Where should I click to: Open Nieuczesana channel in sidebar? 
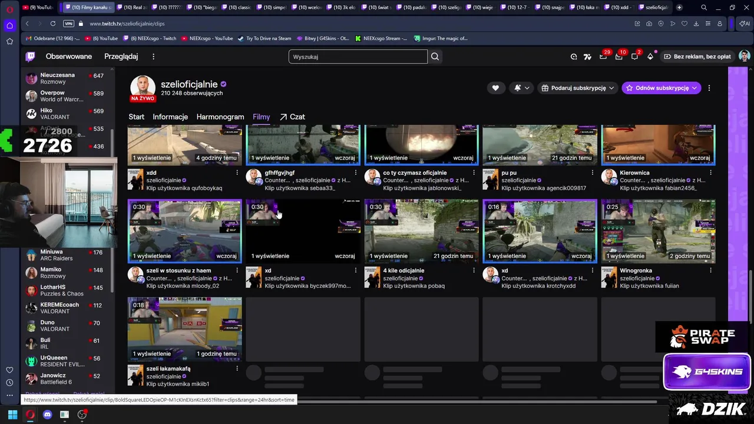(65, 78)
